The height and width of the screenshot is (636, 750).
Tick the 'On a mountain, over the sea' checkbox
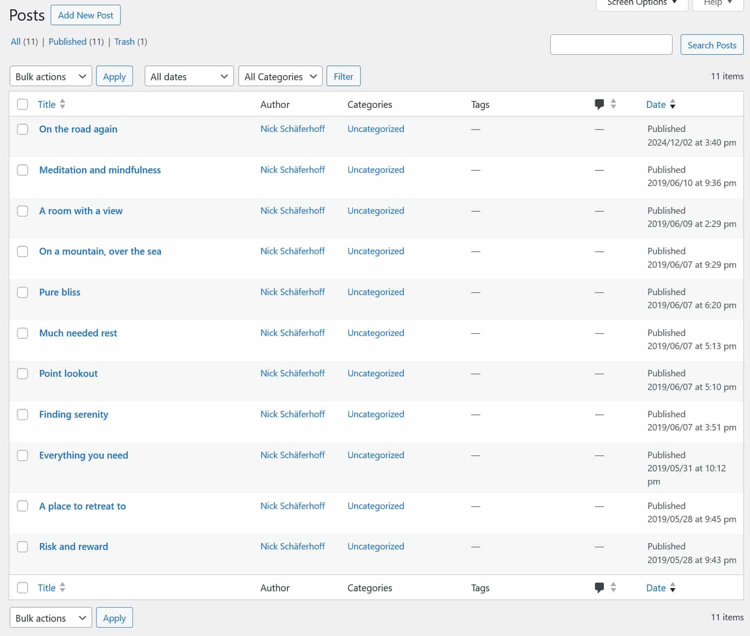click(x=22, y=251)
